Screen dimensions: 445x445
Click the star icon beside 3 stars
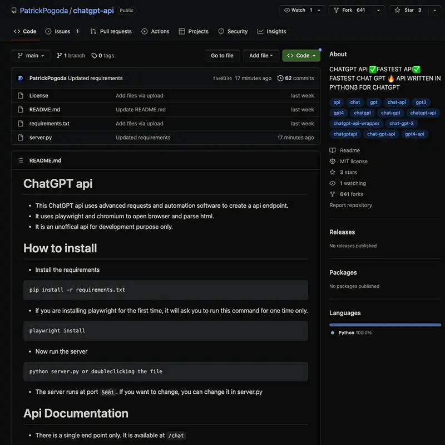333,172
